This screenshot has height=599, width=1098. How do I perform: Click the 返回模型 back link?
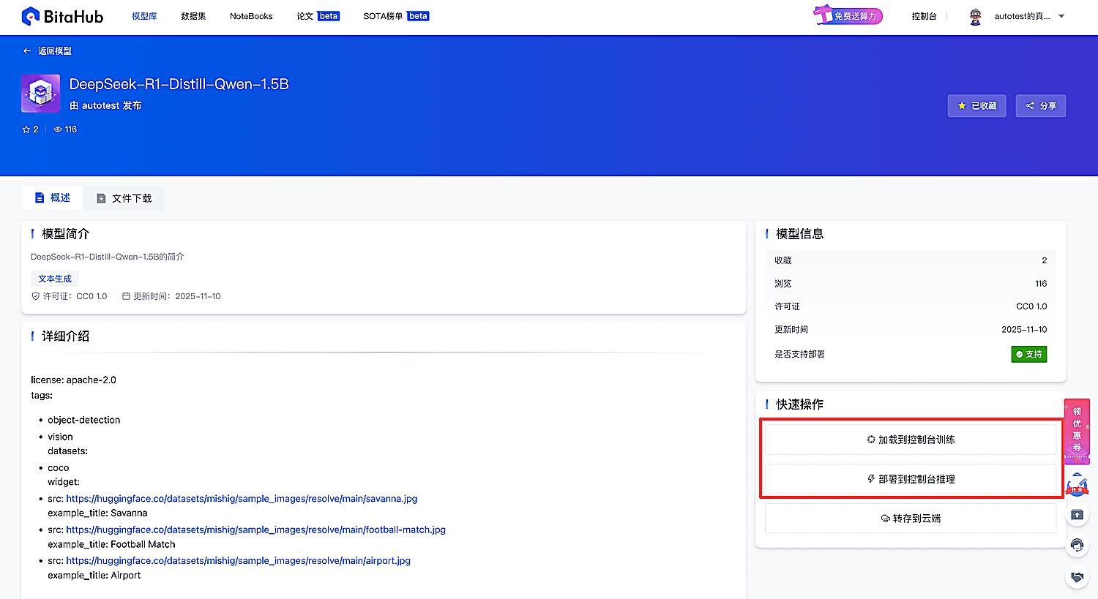point(48,51)
